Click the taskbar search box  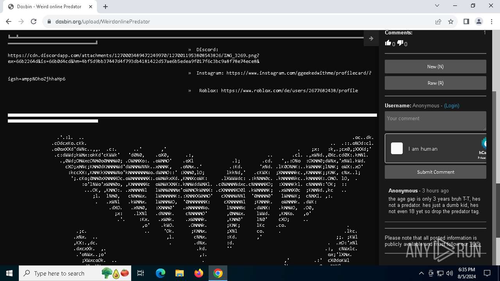[x=75, y=273]
